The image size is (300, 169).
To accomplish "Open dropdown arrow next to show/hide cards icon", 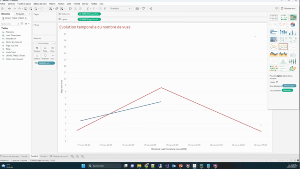I will 140,8.
